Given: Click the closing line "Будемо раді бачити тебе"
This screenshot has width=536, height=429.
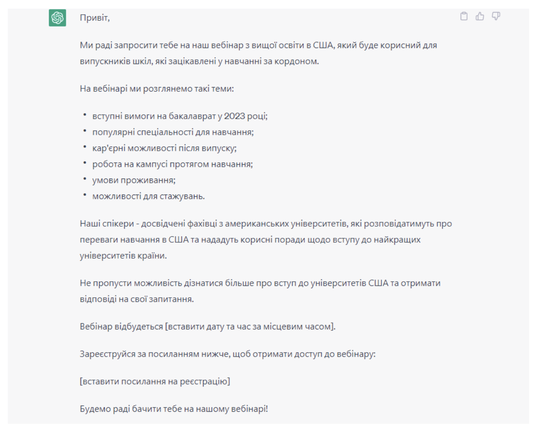Looking at the screenshot, I should coord(174,409).
